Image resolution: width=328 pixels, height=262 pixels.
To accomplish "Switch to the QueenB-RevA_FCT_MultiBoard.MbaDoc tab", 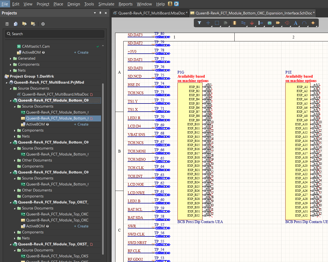I will point(150,13).
